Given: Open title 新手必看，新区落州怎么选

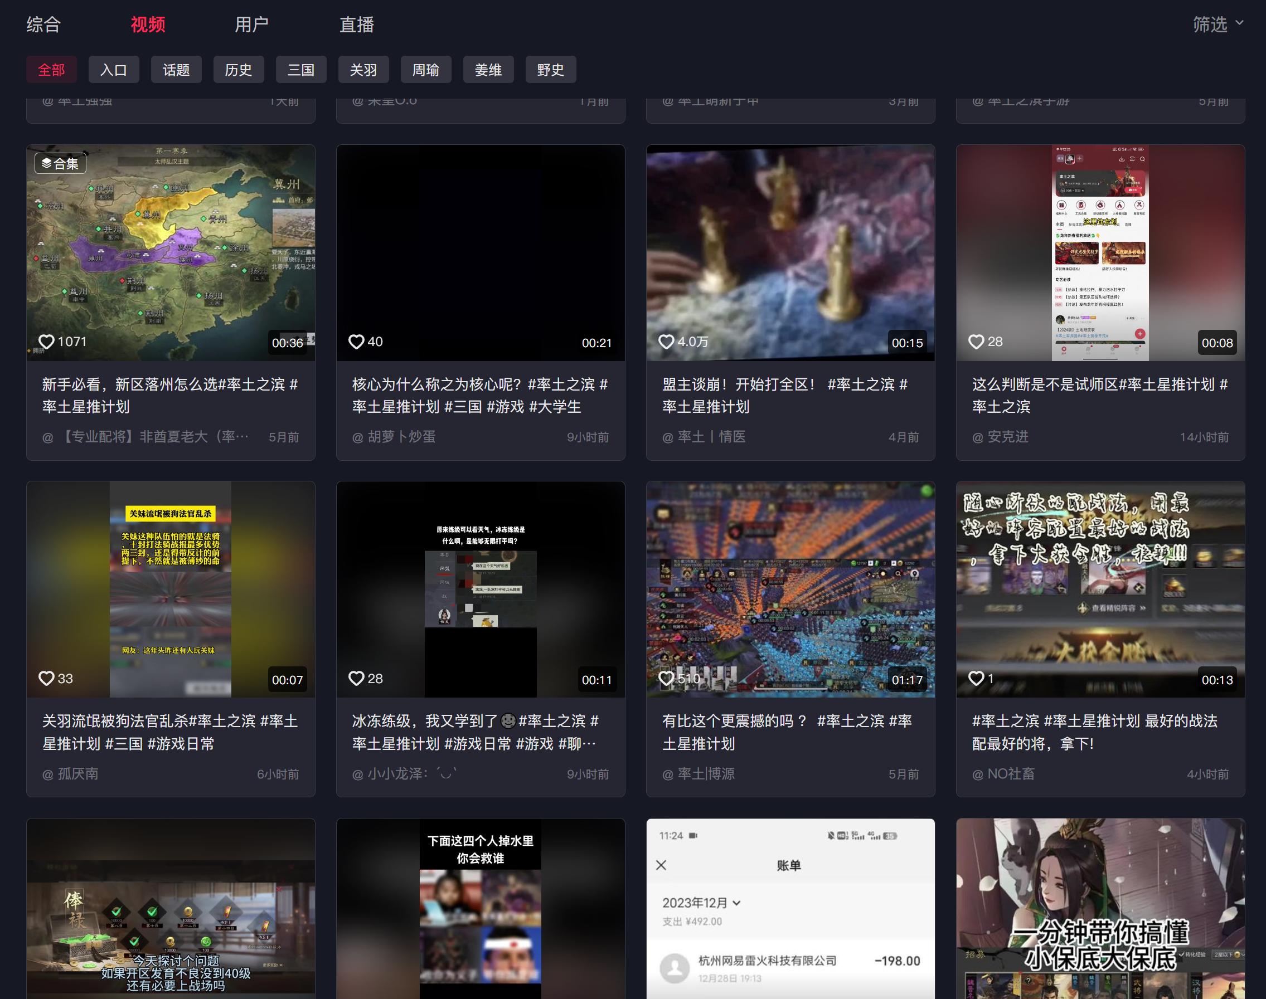Looking at the screenshot, I should (x=171, y=396).
